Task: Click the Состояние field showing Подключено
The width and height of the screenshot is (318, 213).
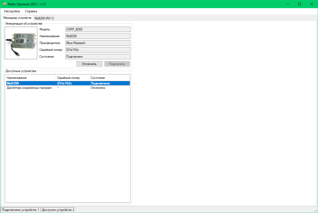Action: [98, 57]
